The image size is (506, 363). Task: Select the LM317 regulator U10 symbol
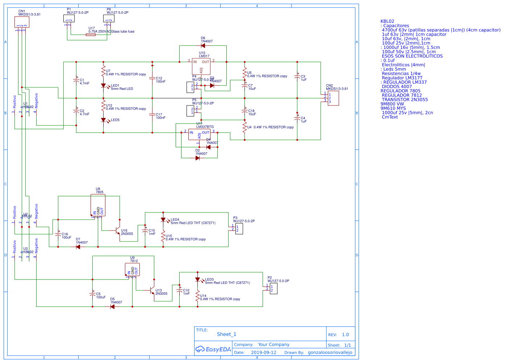point(201,66)
